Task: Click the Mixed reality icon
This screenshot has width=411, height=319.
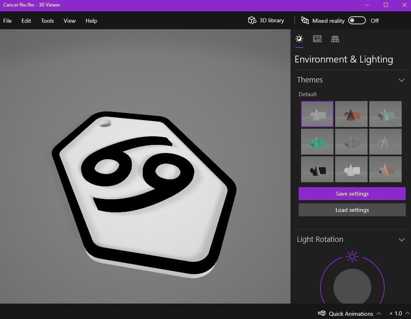Action: pyautogui.click(x=305, y=20)
